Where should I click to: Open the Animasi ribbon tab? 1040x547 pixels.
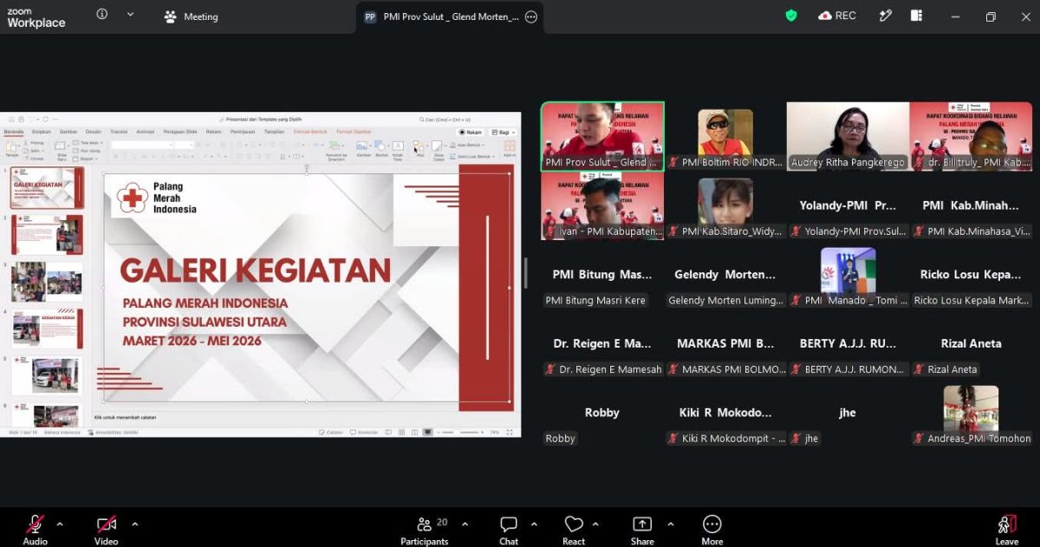click(146, 132)
